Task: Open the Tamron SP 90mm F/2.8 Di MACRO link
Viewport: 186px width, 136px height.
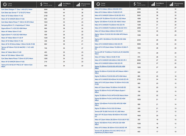Action: (18, 48)
